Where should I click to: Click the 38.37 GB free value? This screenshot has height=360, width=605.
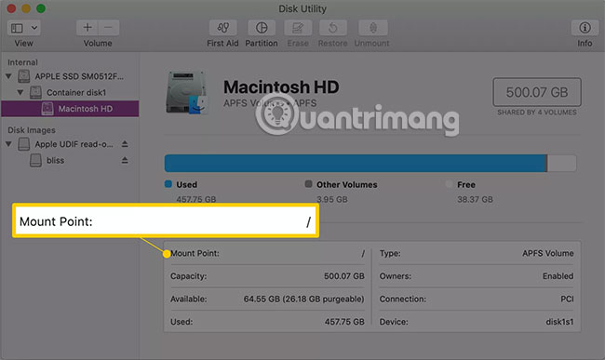point(475,200)
